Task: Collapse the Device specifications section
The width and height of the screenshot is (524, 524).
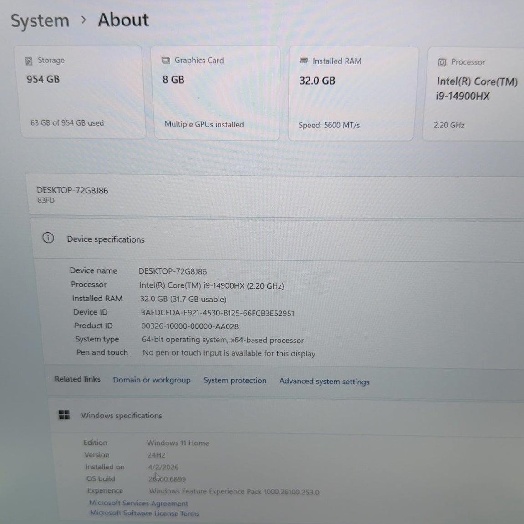Action: point(277,239)
